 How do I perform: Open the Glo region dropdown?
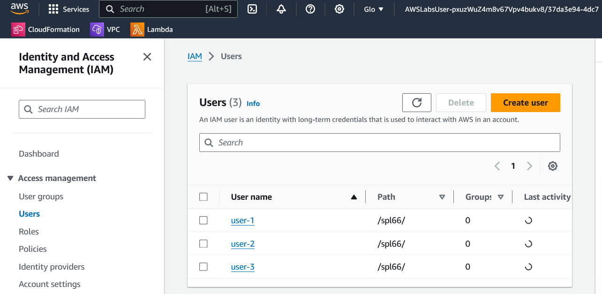[374, 9]
